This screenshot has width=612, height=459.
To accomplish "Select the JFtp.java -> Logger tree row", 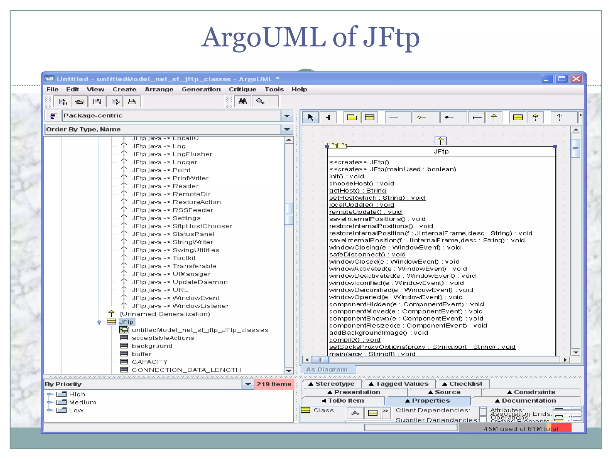I will click(164, 162).
